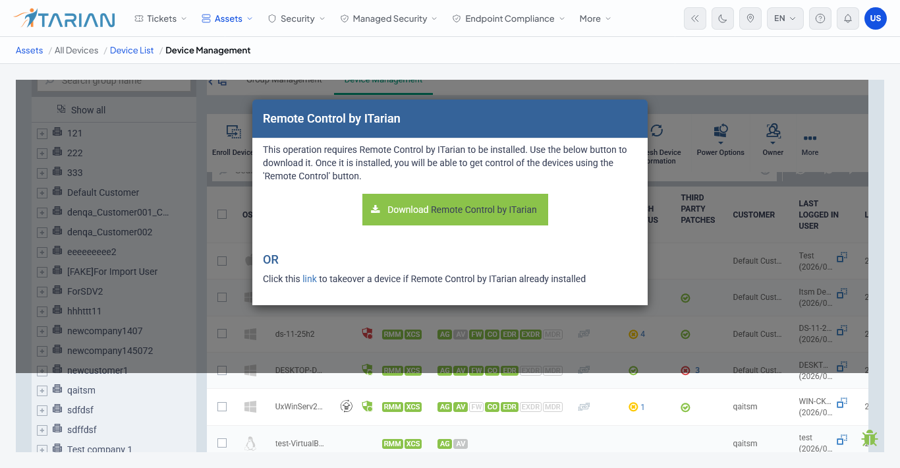Expand the newcompany1407 group

pos(42,332)
